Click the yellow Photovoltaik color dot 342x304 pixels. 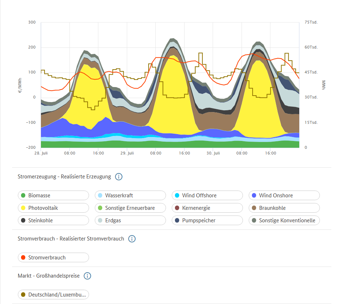coord(24,208)
